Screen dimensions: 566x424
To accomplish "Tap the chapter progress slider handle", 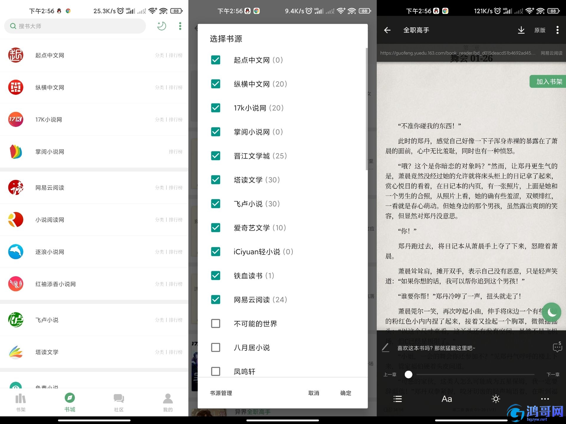I will 409,375.
